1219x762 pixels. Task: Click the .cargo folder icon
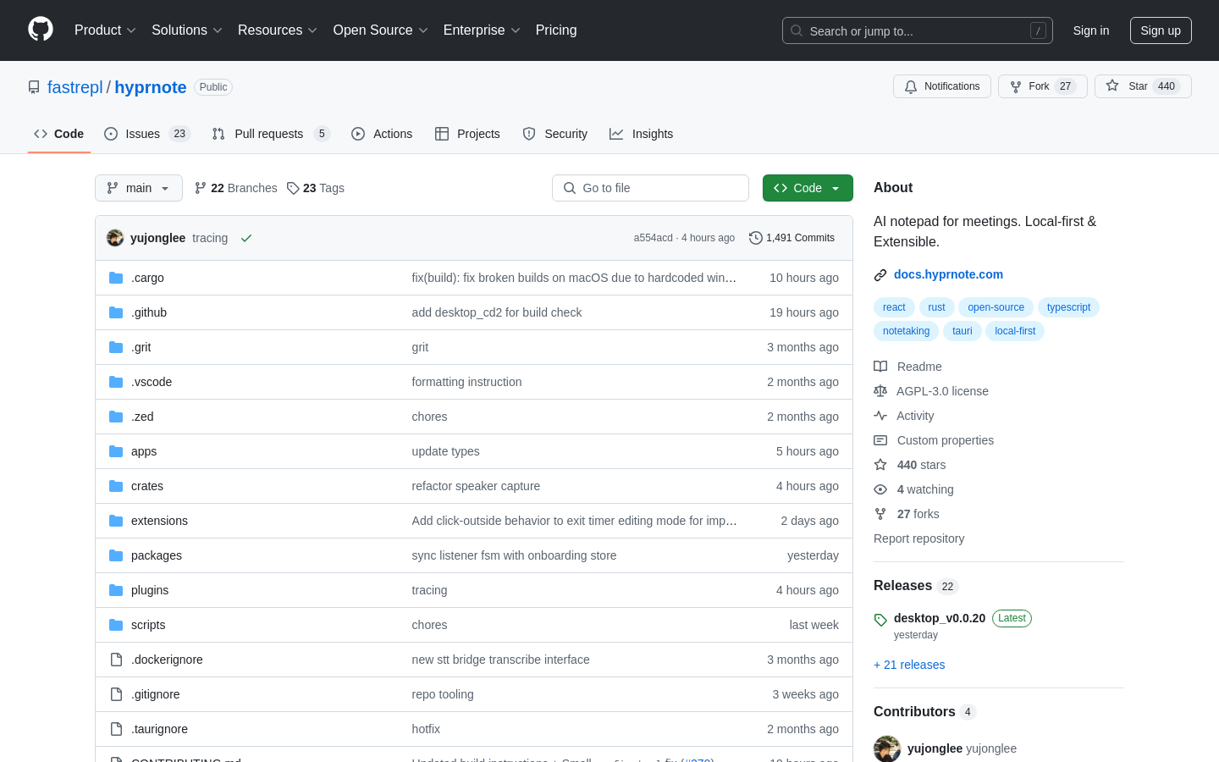[116, 278]
